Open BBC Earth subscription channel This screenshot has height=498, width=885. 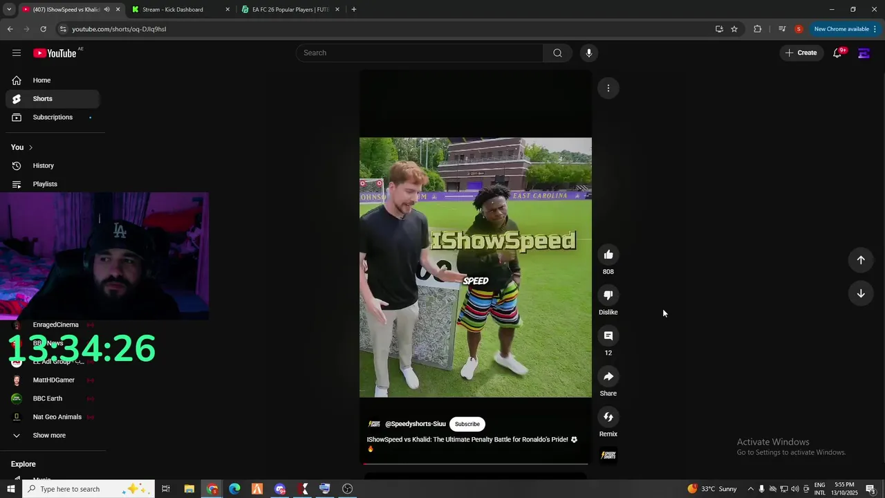pos(53,399)
